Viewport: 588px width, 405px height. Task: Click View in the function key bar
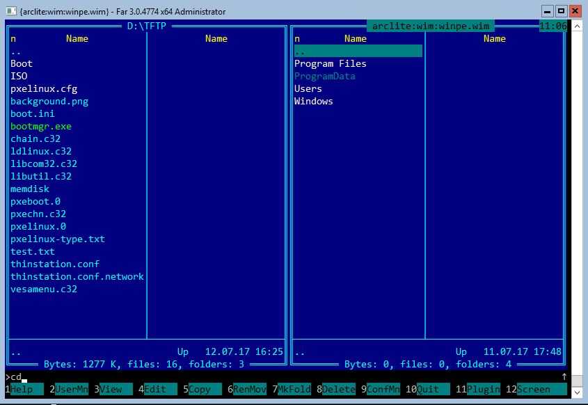pos(111,390)
